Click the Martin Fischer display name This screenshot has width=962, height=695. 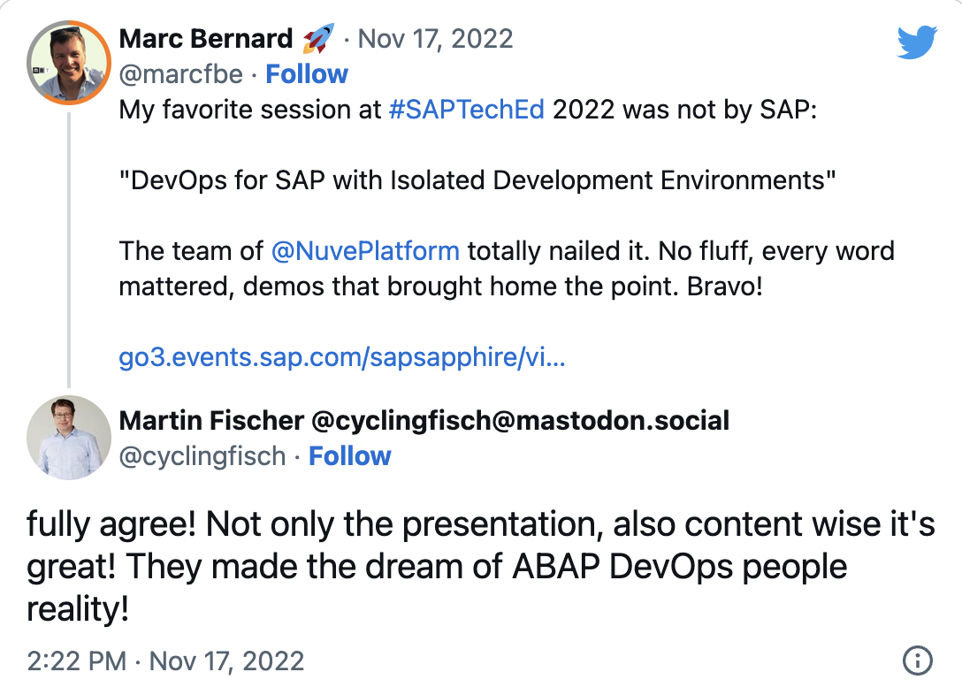coord(424,421)
